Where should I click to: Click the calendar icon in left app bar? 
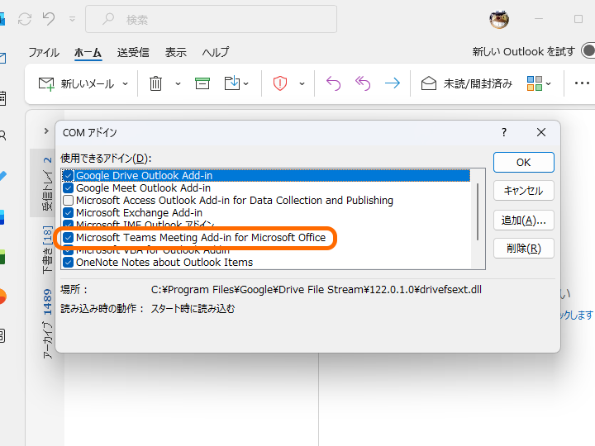[2, 98]
